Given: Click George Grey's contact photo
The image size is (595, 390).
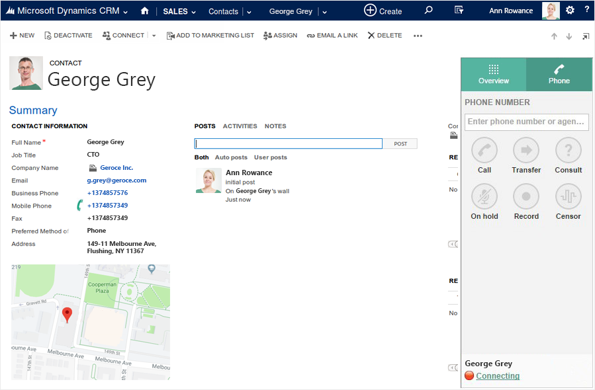Looking at the screenshot, I should click(26, 73).
